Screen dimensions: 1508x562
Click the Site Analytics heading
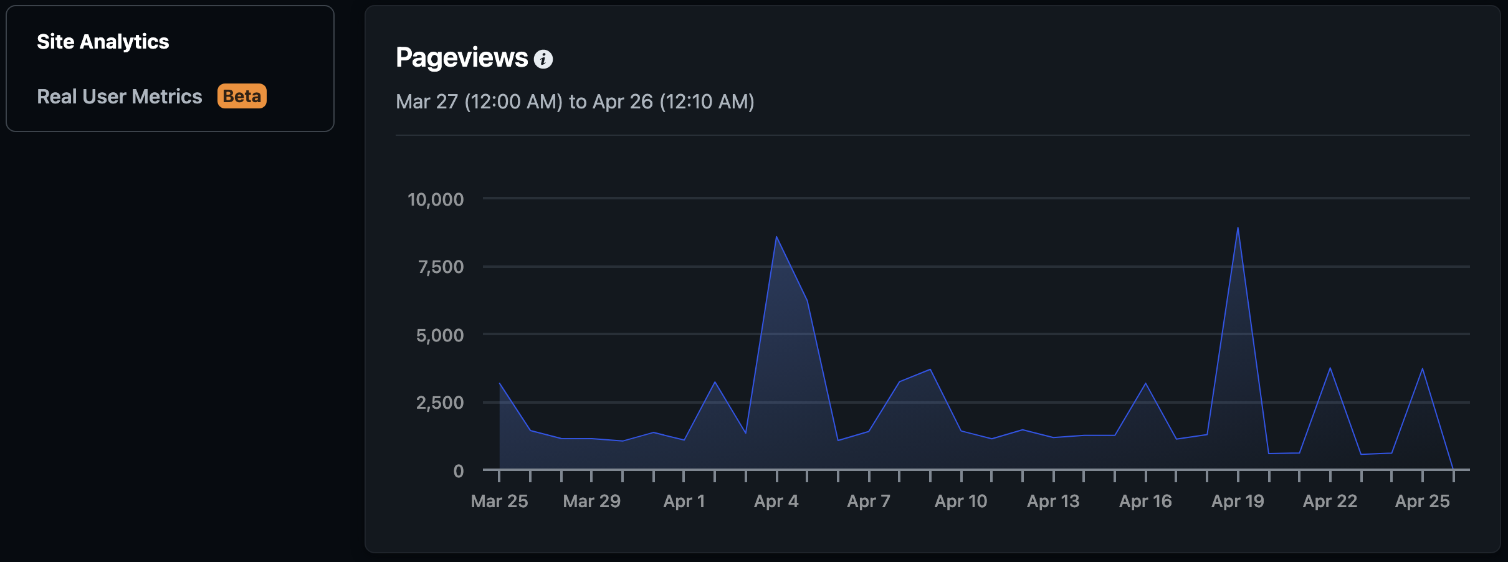pyautogui.click(x=103, y=41)
